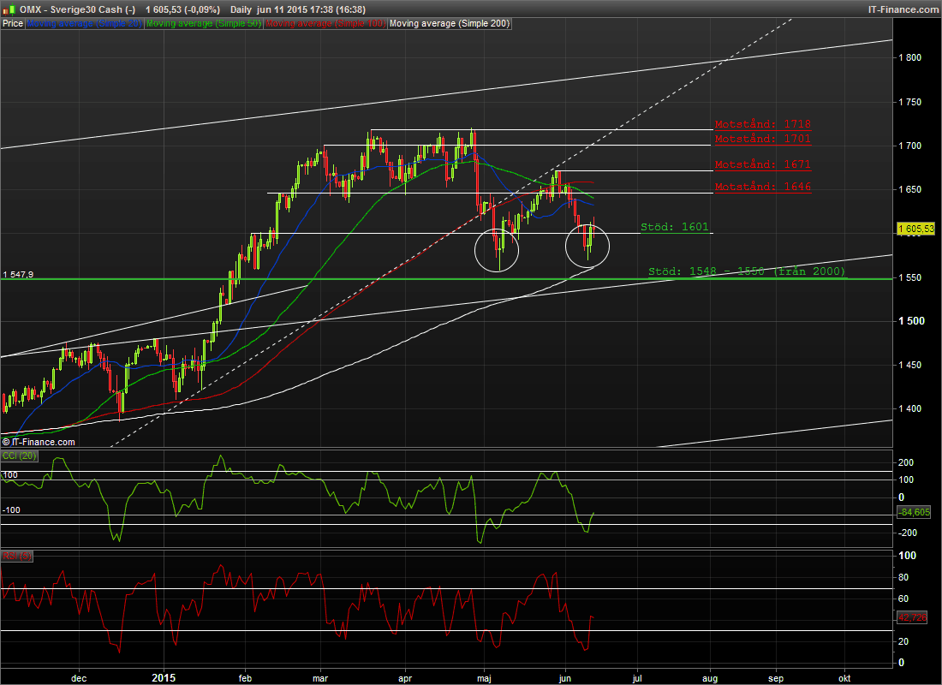
Task: Click the 1 547,9 level label at left
Action: 17,274
